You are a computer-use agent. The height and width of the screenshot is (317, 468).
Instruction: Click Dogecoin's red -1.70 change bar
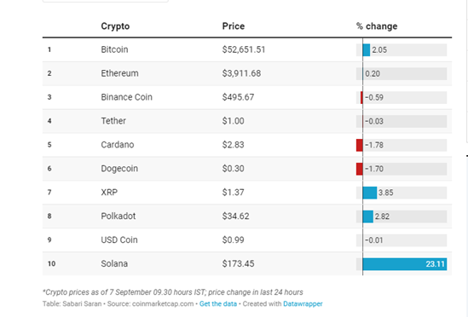(x=360, y=169)
